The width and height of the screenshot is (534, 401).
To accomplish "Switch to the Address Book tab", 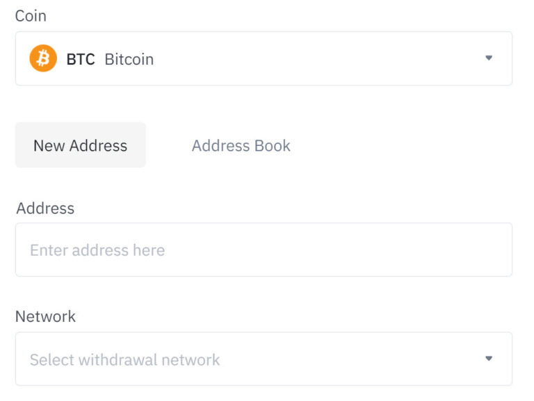I will [241, 145].
